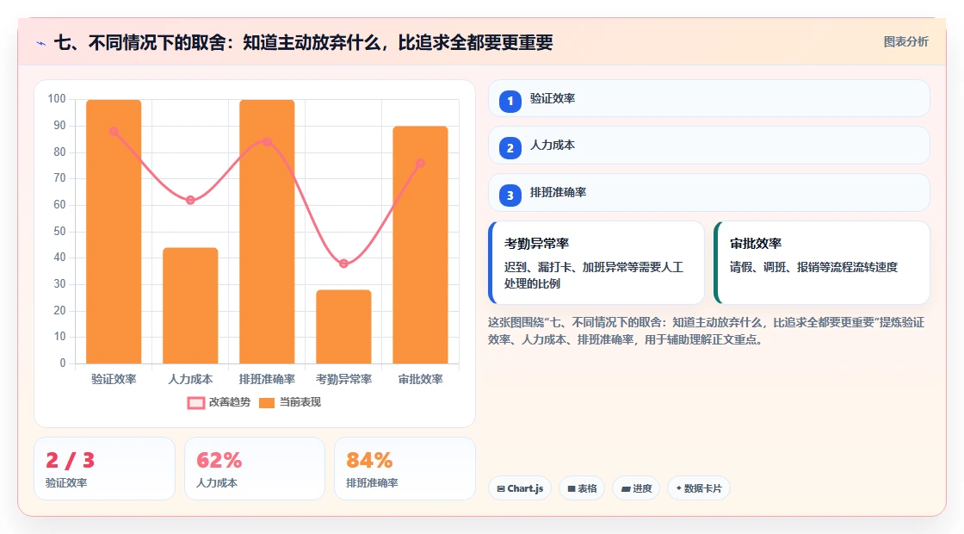Click the 当前表现 legend label
Screen dimensions: 964x534
(x=300, y=402)
